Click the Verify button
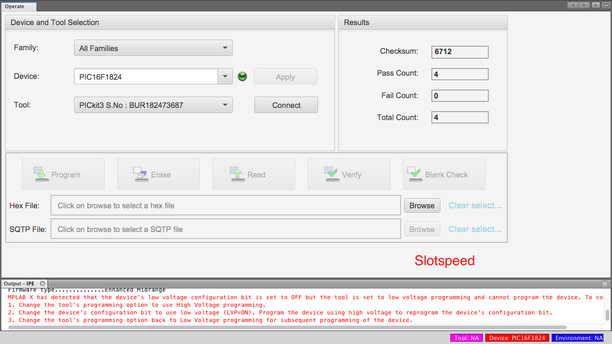Image resolution: width=612 pixels, height=344 pixels. coord(349,174)
